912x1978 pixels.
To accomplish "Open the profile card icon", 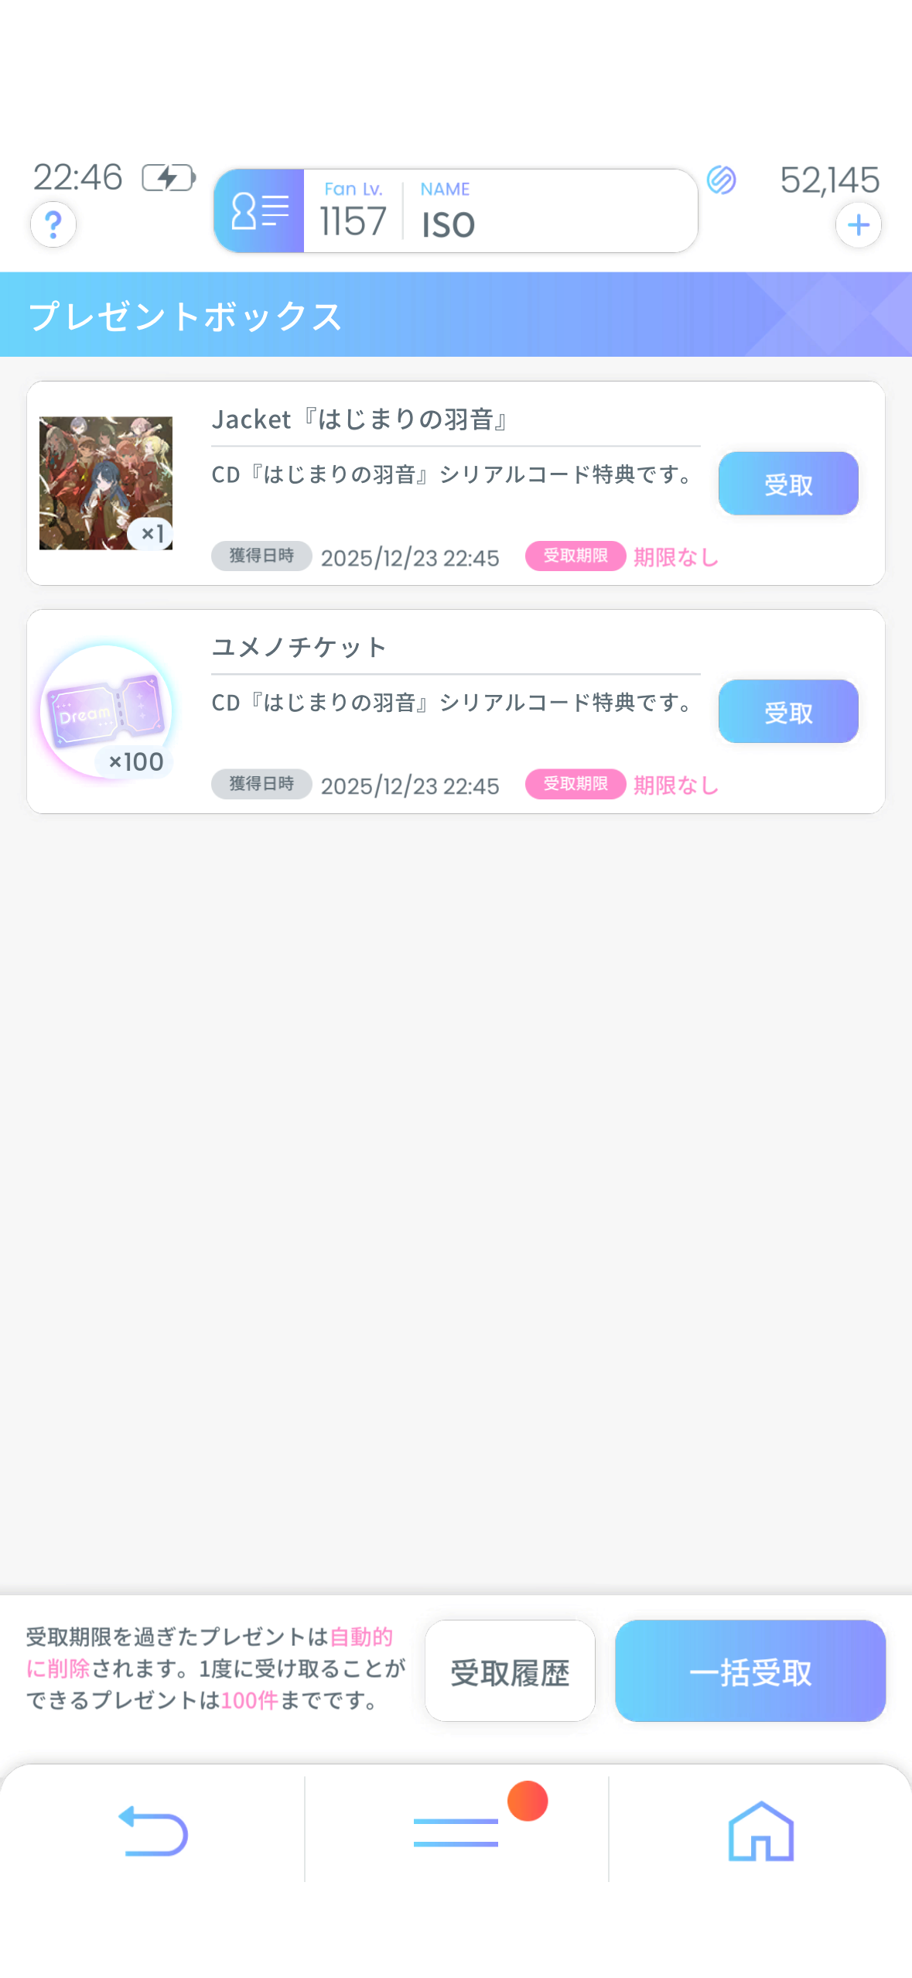I will 259,210.
